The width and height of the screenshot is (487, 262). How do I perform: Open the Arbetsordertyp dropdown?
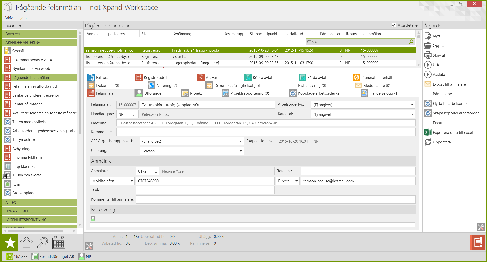pyautogui.click(x=363, y=105)
